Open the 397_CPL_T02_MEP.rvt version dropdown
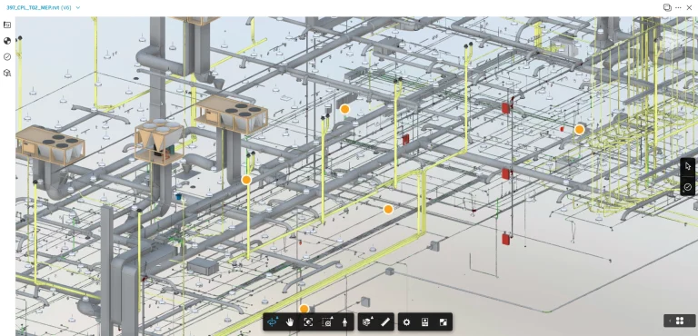The height and width of the screenshot is (336, 698). point(78,7)
